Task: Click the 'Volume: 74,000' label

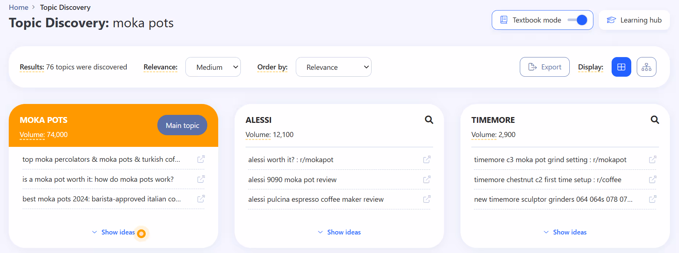Action: pyautogui.click(x=44, y=134)
